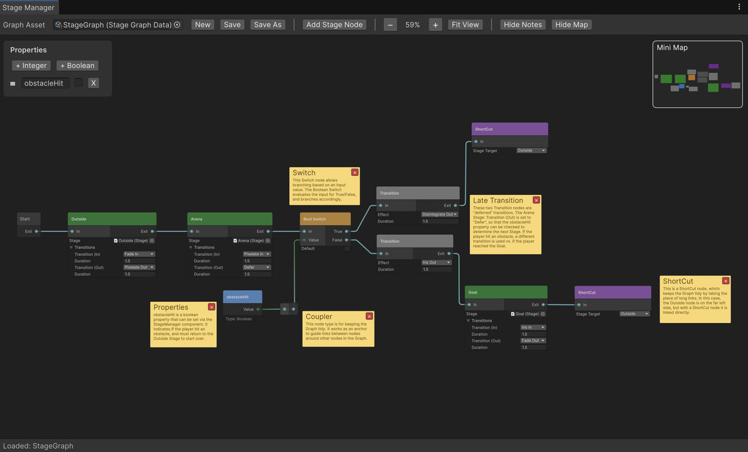The height and width of the screenshot is (452, 748).
Task: Pick a stage asset for Goal node
Action: click(x=543, y=314)
